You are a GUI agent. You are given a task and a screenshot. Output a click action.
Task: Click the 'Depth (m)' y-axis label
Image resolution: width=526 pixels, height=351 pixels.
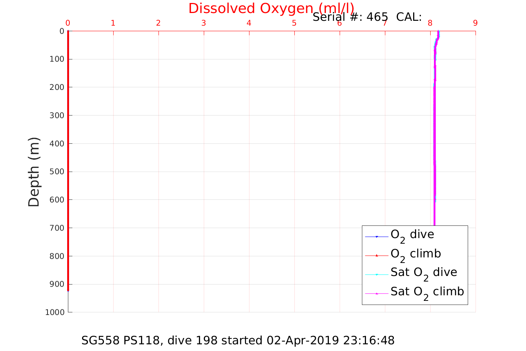(34, 172)
